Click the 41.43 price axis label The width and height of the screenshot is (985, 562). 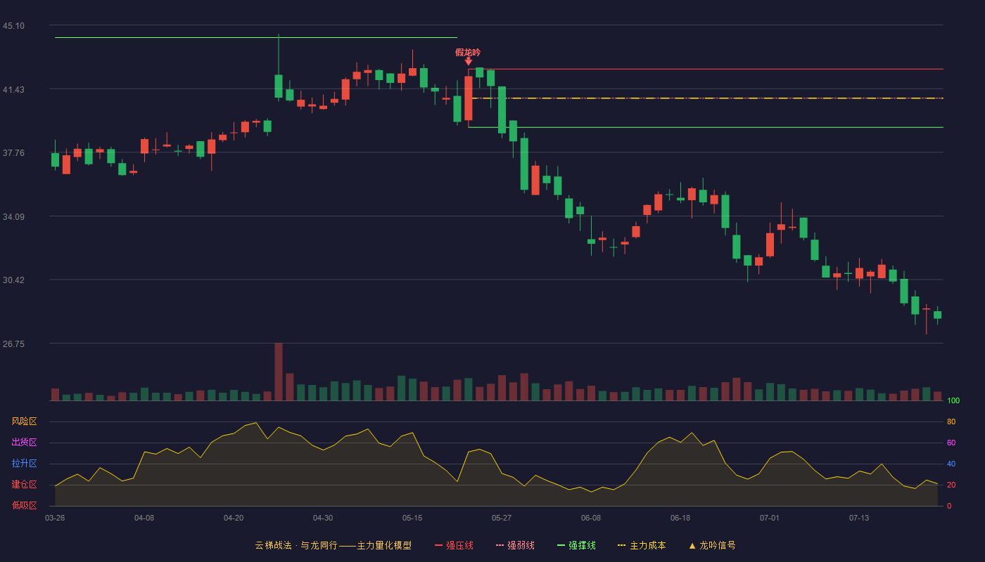pyautogui.click(x=13, y=90)
